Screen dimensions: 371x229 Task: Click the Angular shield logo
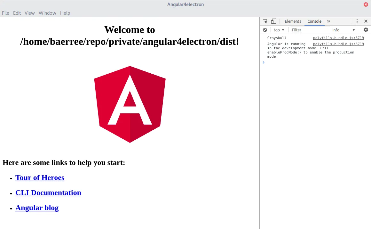coord(130,104)
